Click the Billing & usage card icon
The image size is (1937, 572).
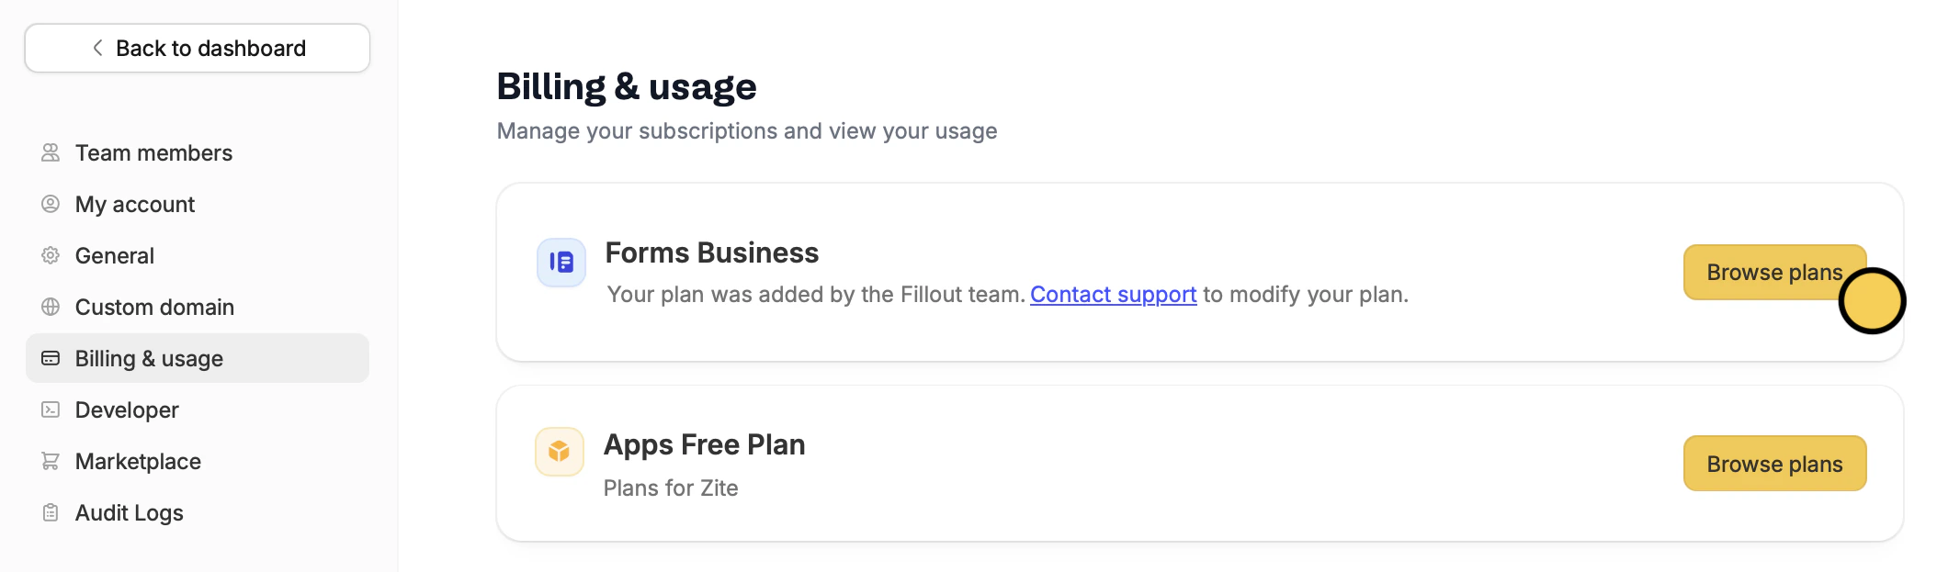tap(51, 358)
